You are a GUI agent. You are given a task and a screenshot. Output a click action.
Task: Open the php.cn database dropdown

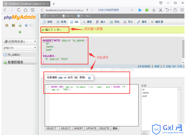(x=20, y=48)
